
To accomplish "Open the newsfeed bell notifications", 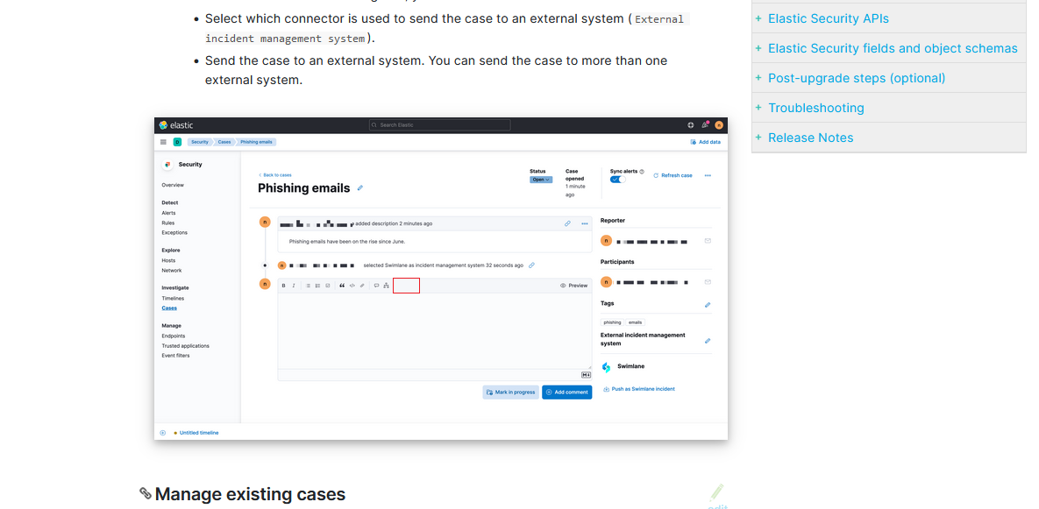I will click(x=705, y=125).
